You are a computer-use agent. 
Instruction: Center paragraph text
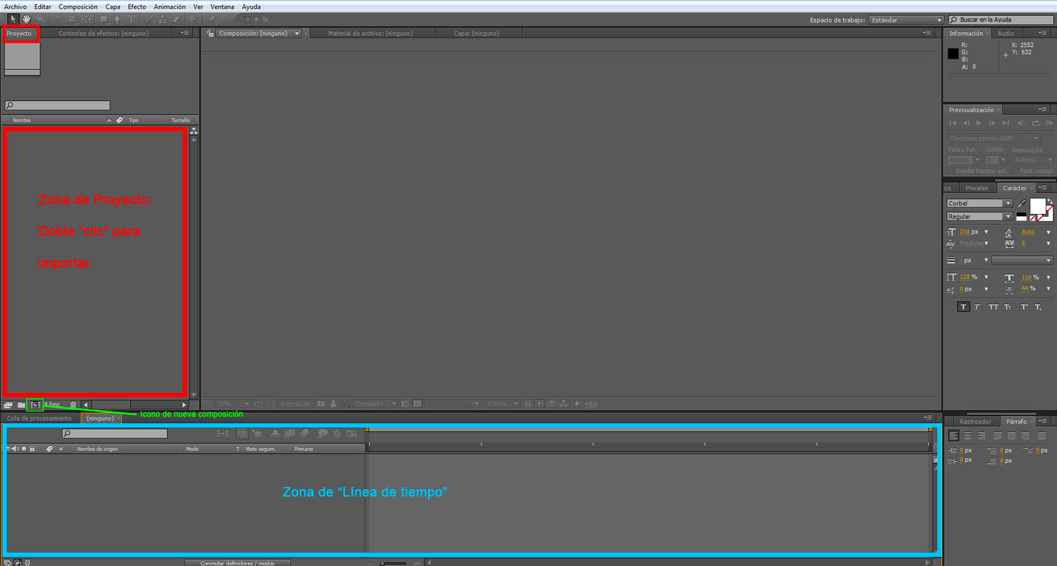[x=967, y=436]
